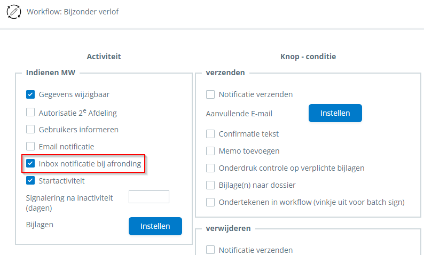Image resolution: width=424 pixels, height=255 pixels.
Task: Uncheck the Gegevens wijzigbaar checkbox
Action: click(x=30, y=94)
